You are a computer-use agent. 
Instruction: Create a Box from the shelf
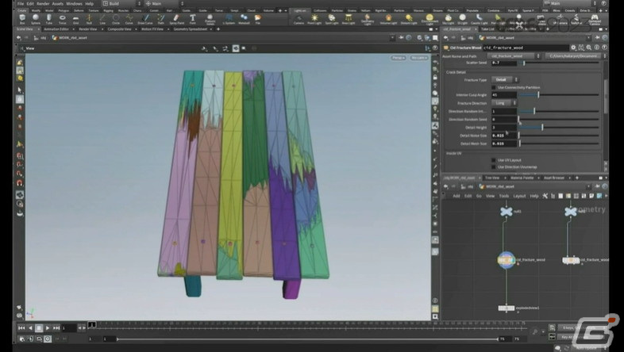[22, 19]
